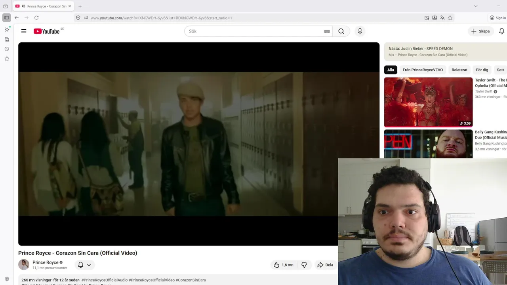Select the Sett filter chip
Screen dimensions: 507x285
(500, 70)
